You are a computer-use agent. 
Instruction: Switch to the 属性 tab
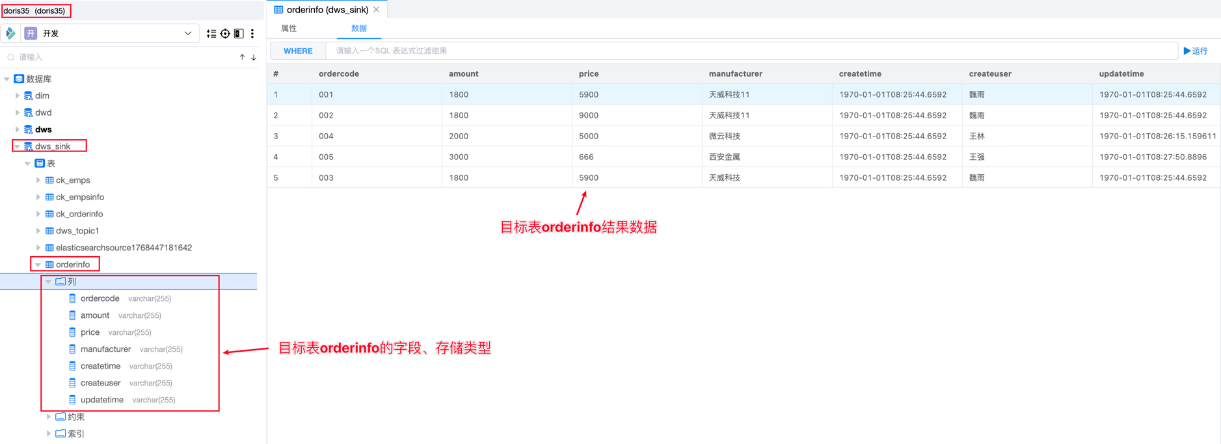[x=289, y=29]
